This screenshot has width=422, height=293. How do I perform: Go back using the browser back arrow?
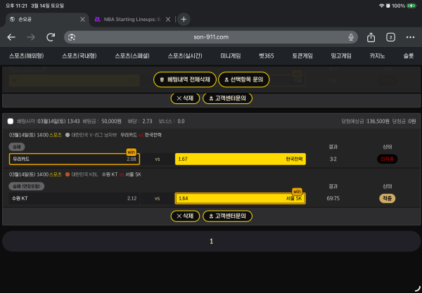(11, 37)
